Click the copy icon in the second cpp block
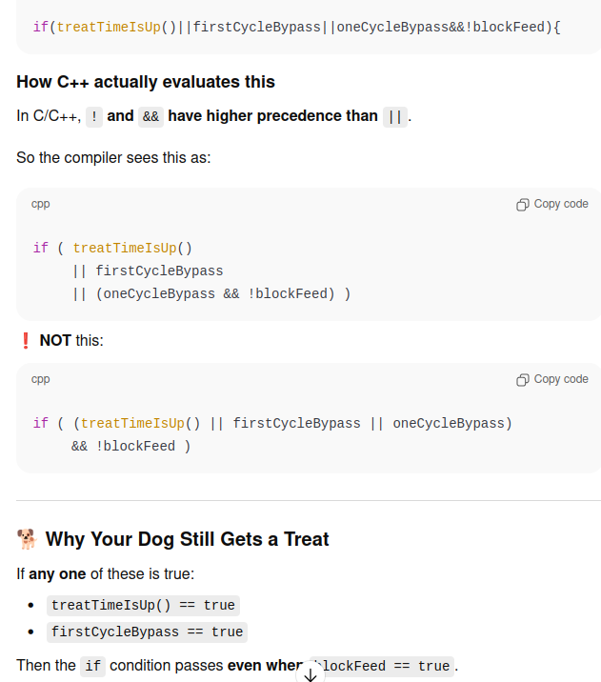The height and width of the screenshot is (682, 601). (x=522, y=380)
